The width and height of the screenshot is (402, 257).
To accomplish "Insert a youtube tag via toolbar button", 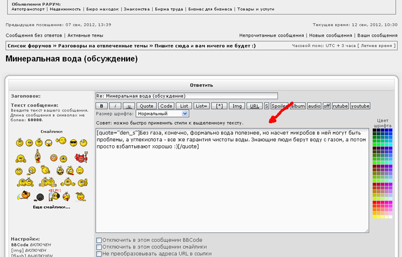I will tap(360, 106).
